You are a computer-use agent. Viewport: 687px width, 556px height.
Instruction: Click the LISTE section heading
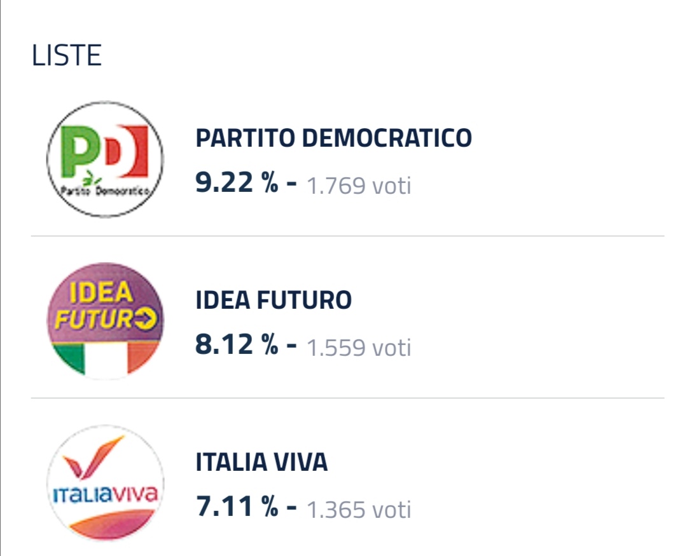tap(67, 55)
